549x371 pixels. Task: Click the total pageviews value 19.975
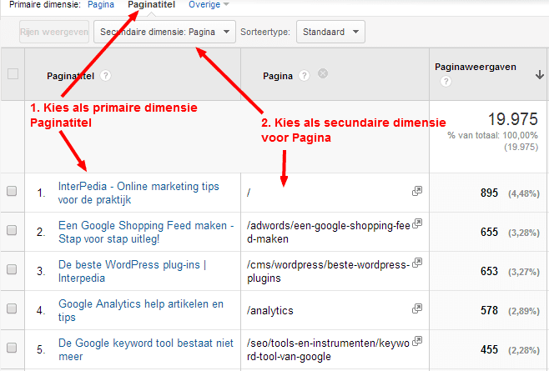[x=513, y=119]
